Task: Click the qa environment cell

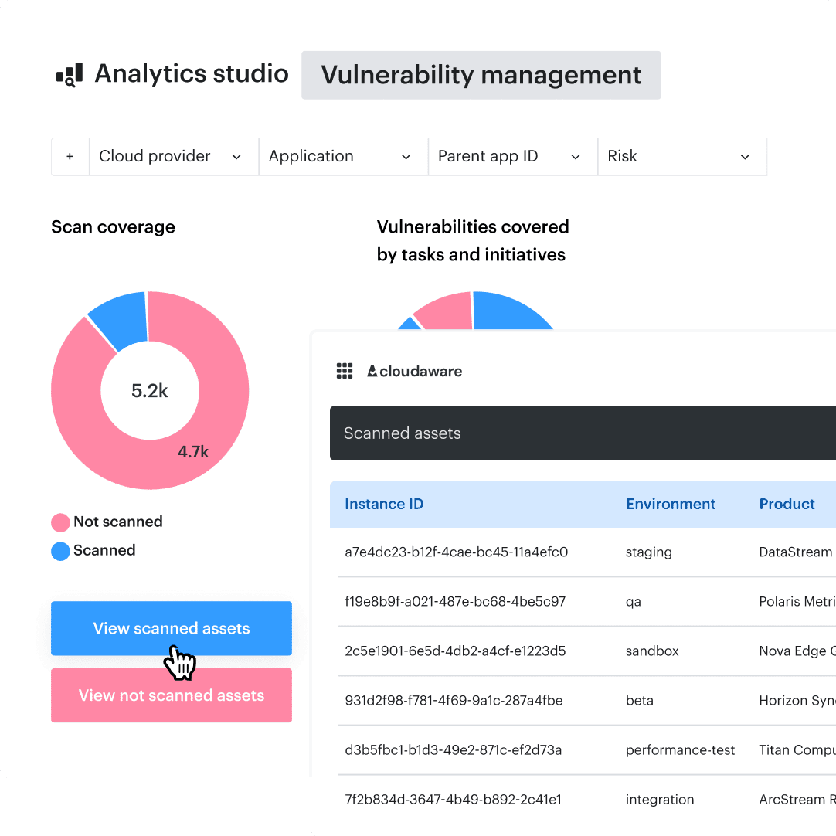Action: [634, 602]
